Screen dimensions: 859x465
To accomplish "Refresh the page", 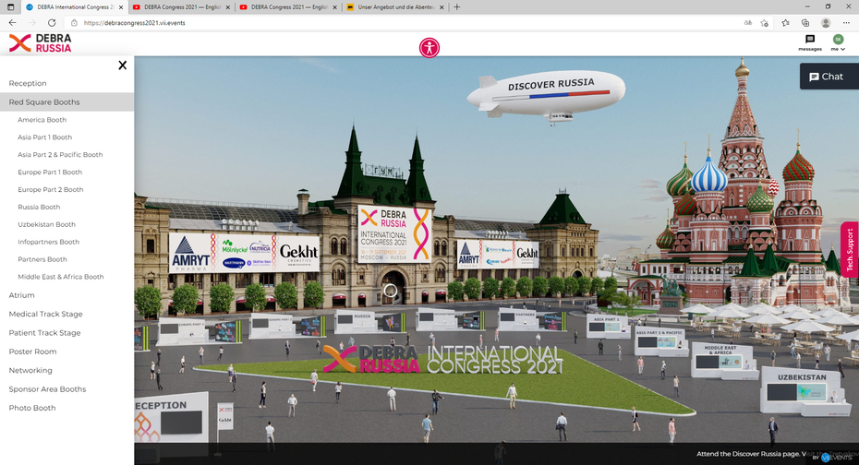I will point(52,23).
